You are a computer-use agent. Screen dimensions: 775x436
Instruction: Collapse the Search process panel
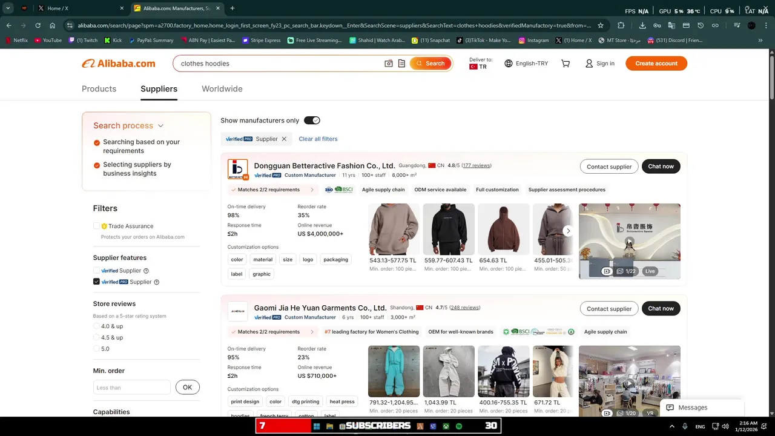point(160,126)
